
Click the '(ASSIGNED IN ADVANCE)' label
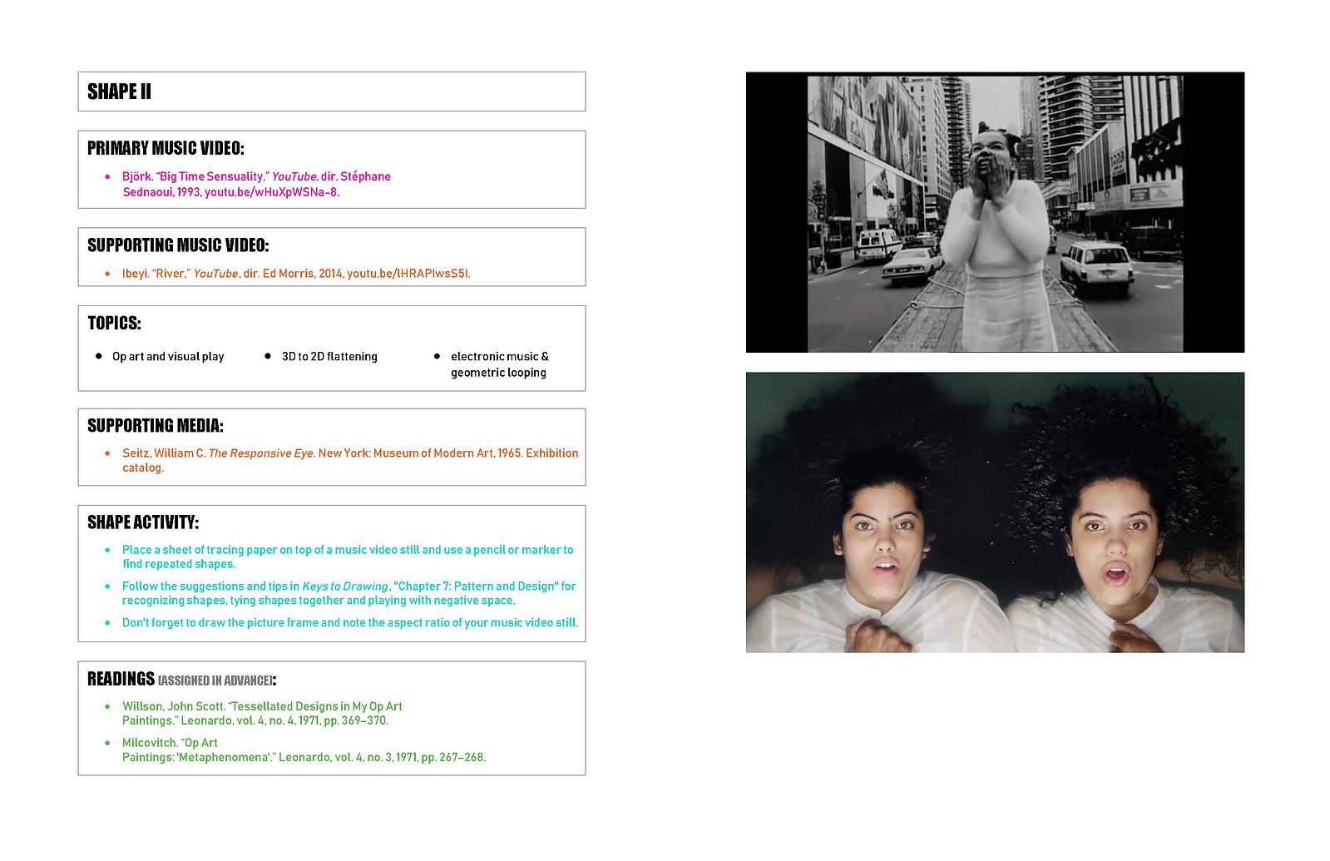click(x=215, y=680)
